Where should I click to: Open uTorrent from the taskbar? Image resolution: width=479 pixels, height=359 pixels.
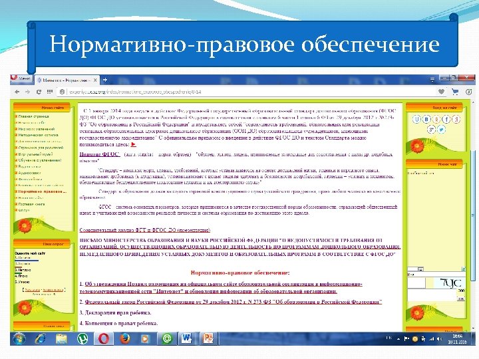tap(82, 338)
